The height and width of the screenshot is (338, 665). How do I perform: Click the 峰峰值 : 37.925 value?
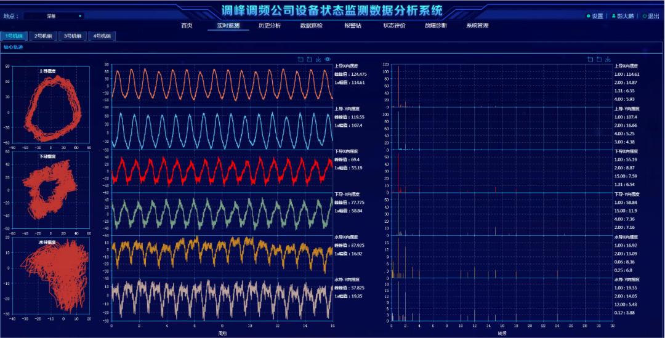[x=350, y=246]
